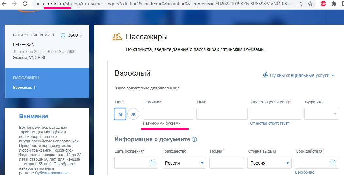Viewport: 344px width, 175px height.
Task: Open calendar for Дата рождения
Action: coord(153,163)
